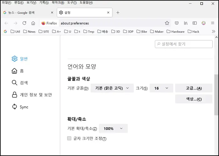The width and height of the screenshot is (219, 156).
Task: Select the 개인 정보 및 보안 category
Action: [32, 95]
